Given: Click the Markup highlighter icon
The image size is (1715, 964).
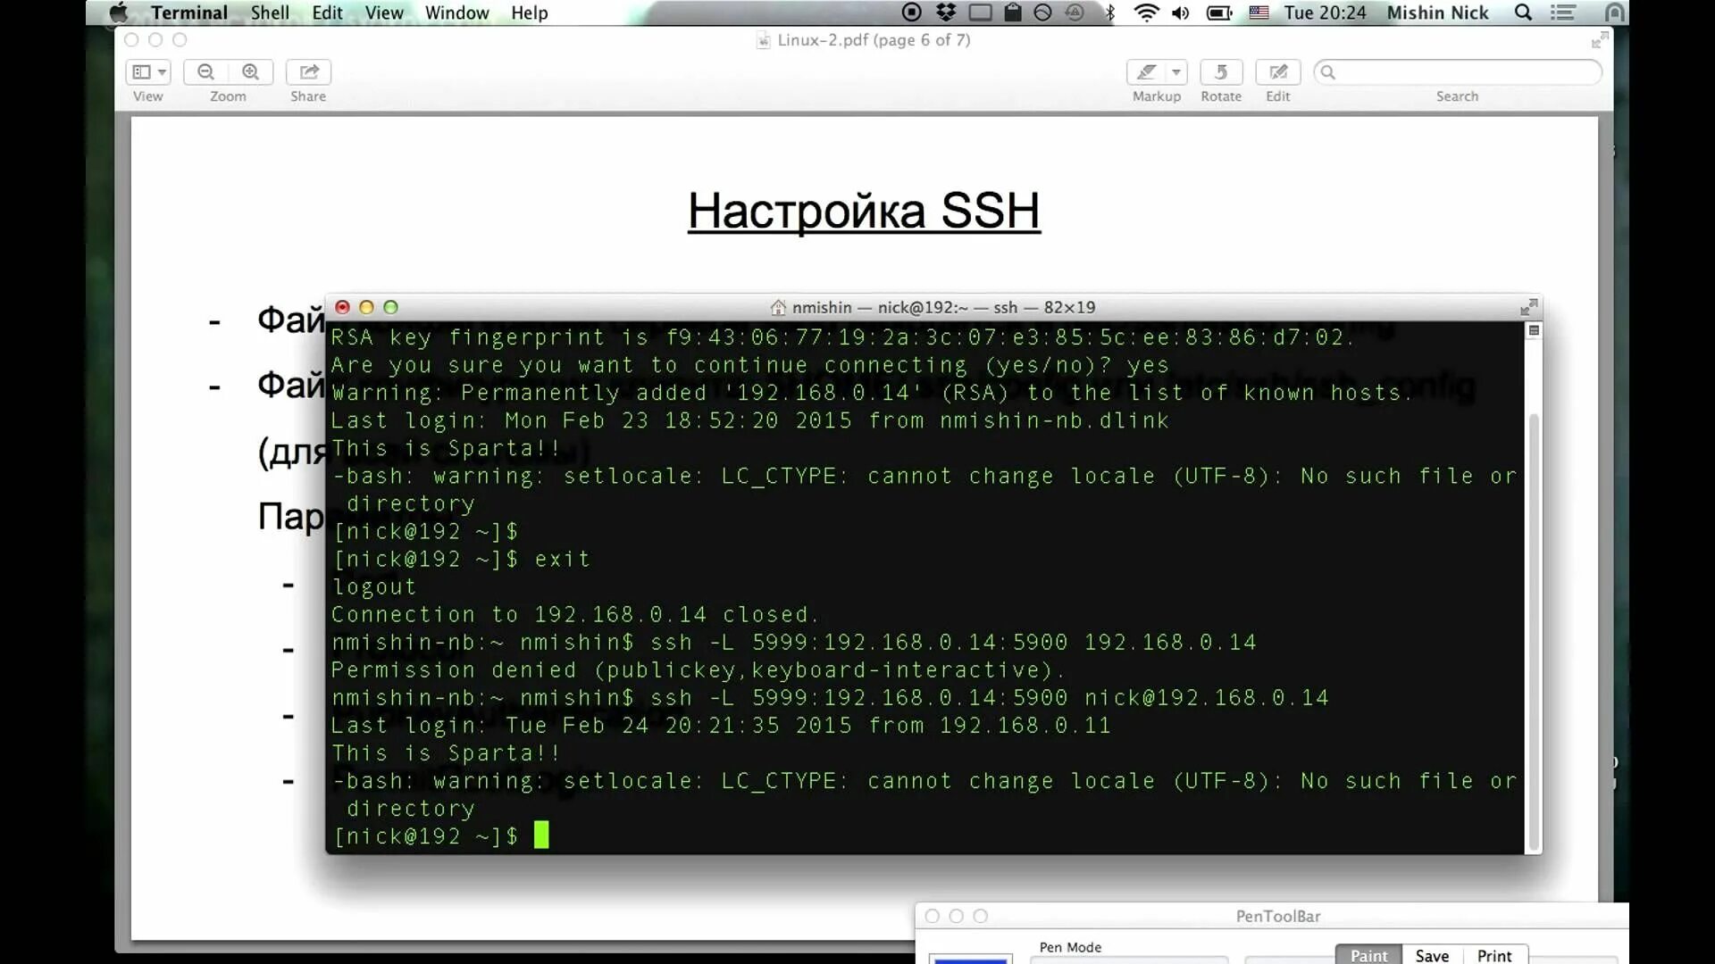Looking at the screenshot, I should pyautogui.click(x=1148, y=72).
